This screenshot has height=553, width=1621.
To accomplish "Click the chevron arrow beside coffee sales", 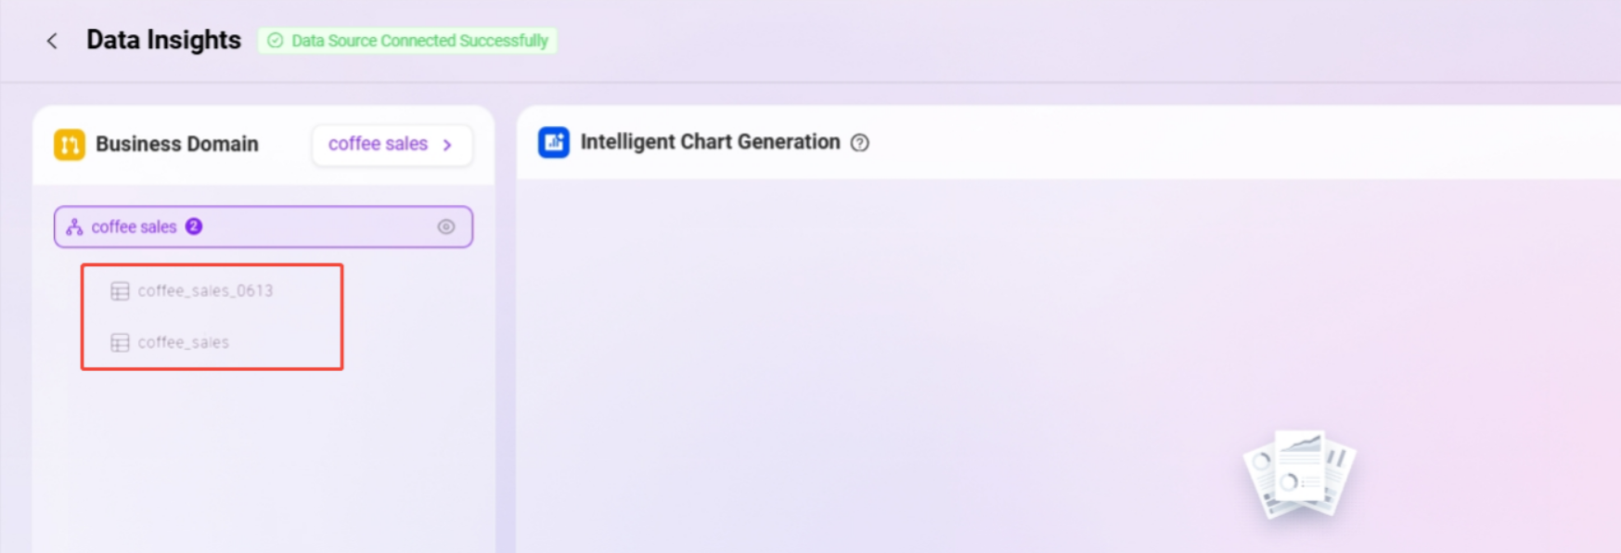I will pyautogui.click(x=447, y=145).
